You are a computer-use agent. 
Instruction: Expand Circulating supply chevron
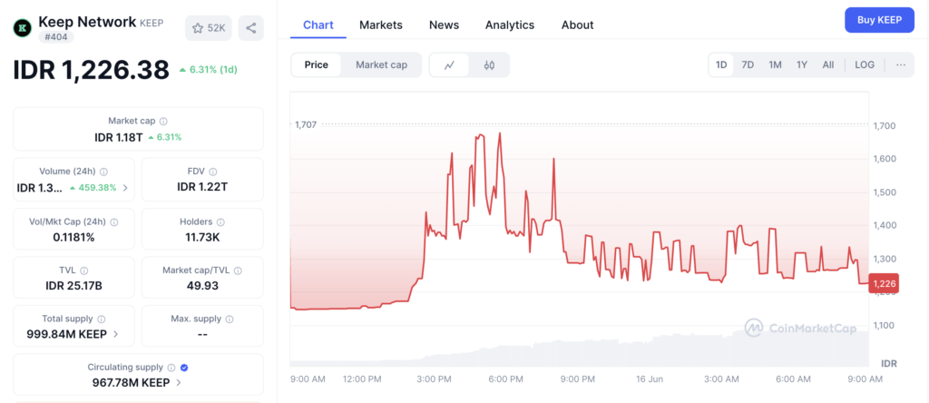(179, 383)
